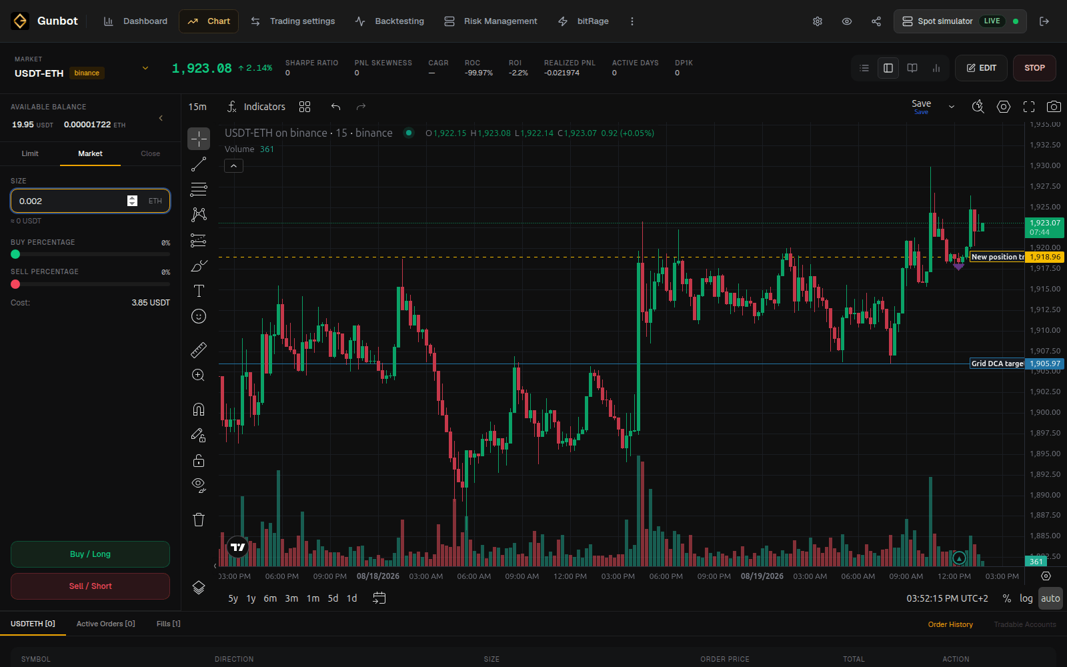The width and height of the screenshot is (1067, 667).
Task: Select the sidebar panel layout icon
Action: point(888,68)
